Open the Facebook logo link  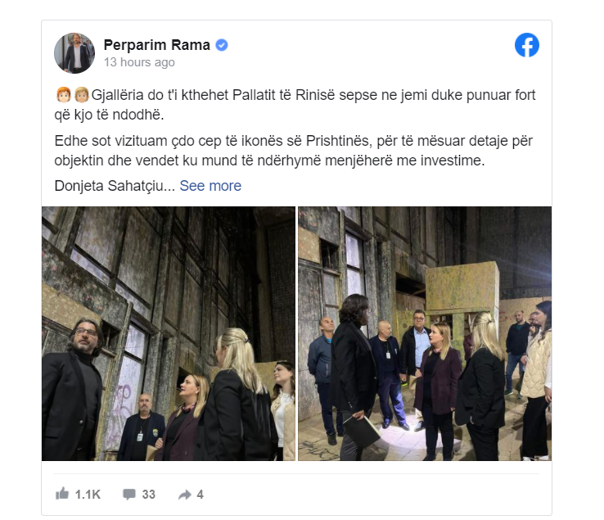[526, 45]
